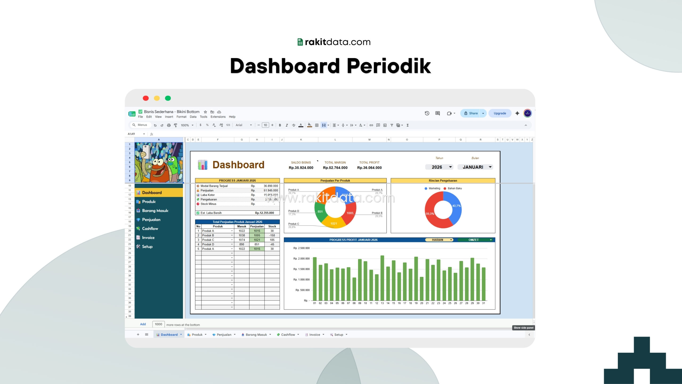Open version history clock icon

point(427,113)
